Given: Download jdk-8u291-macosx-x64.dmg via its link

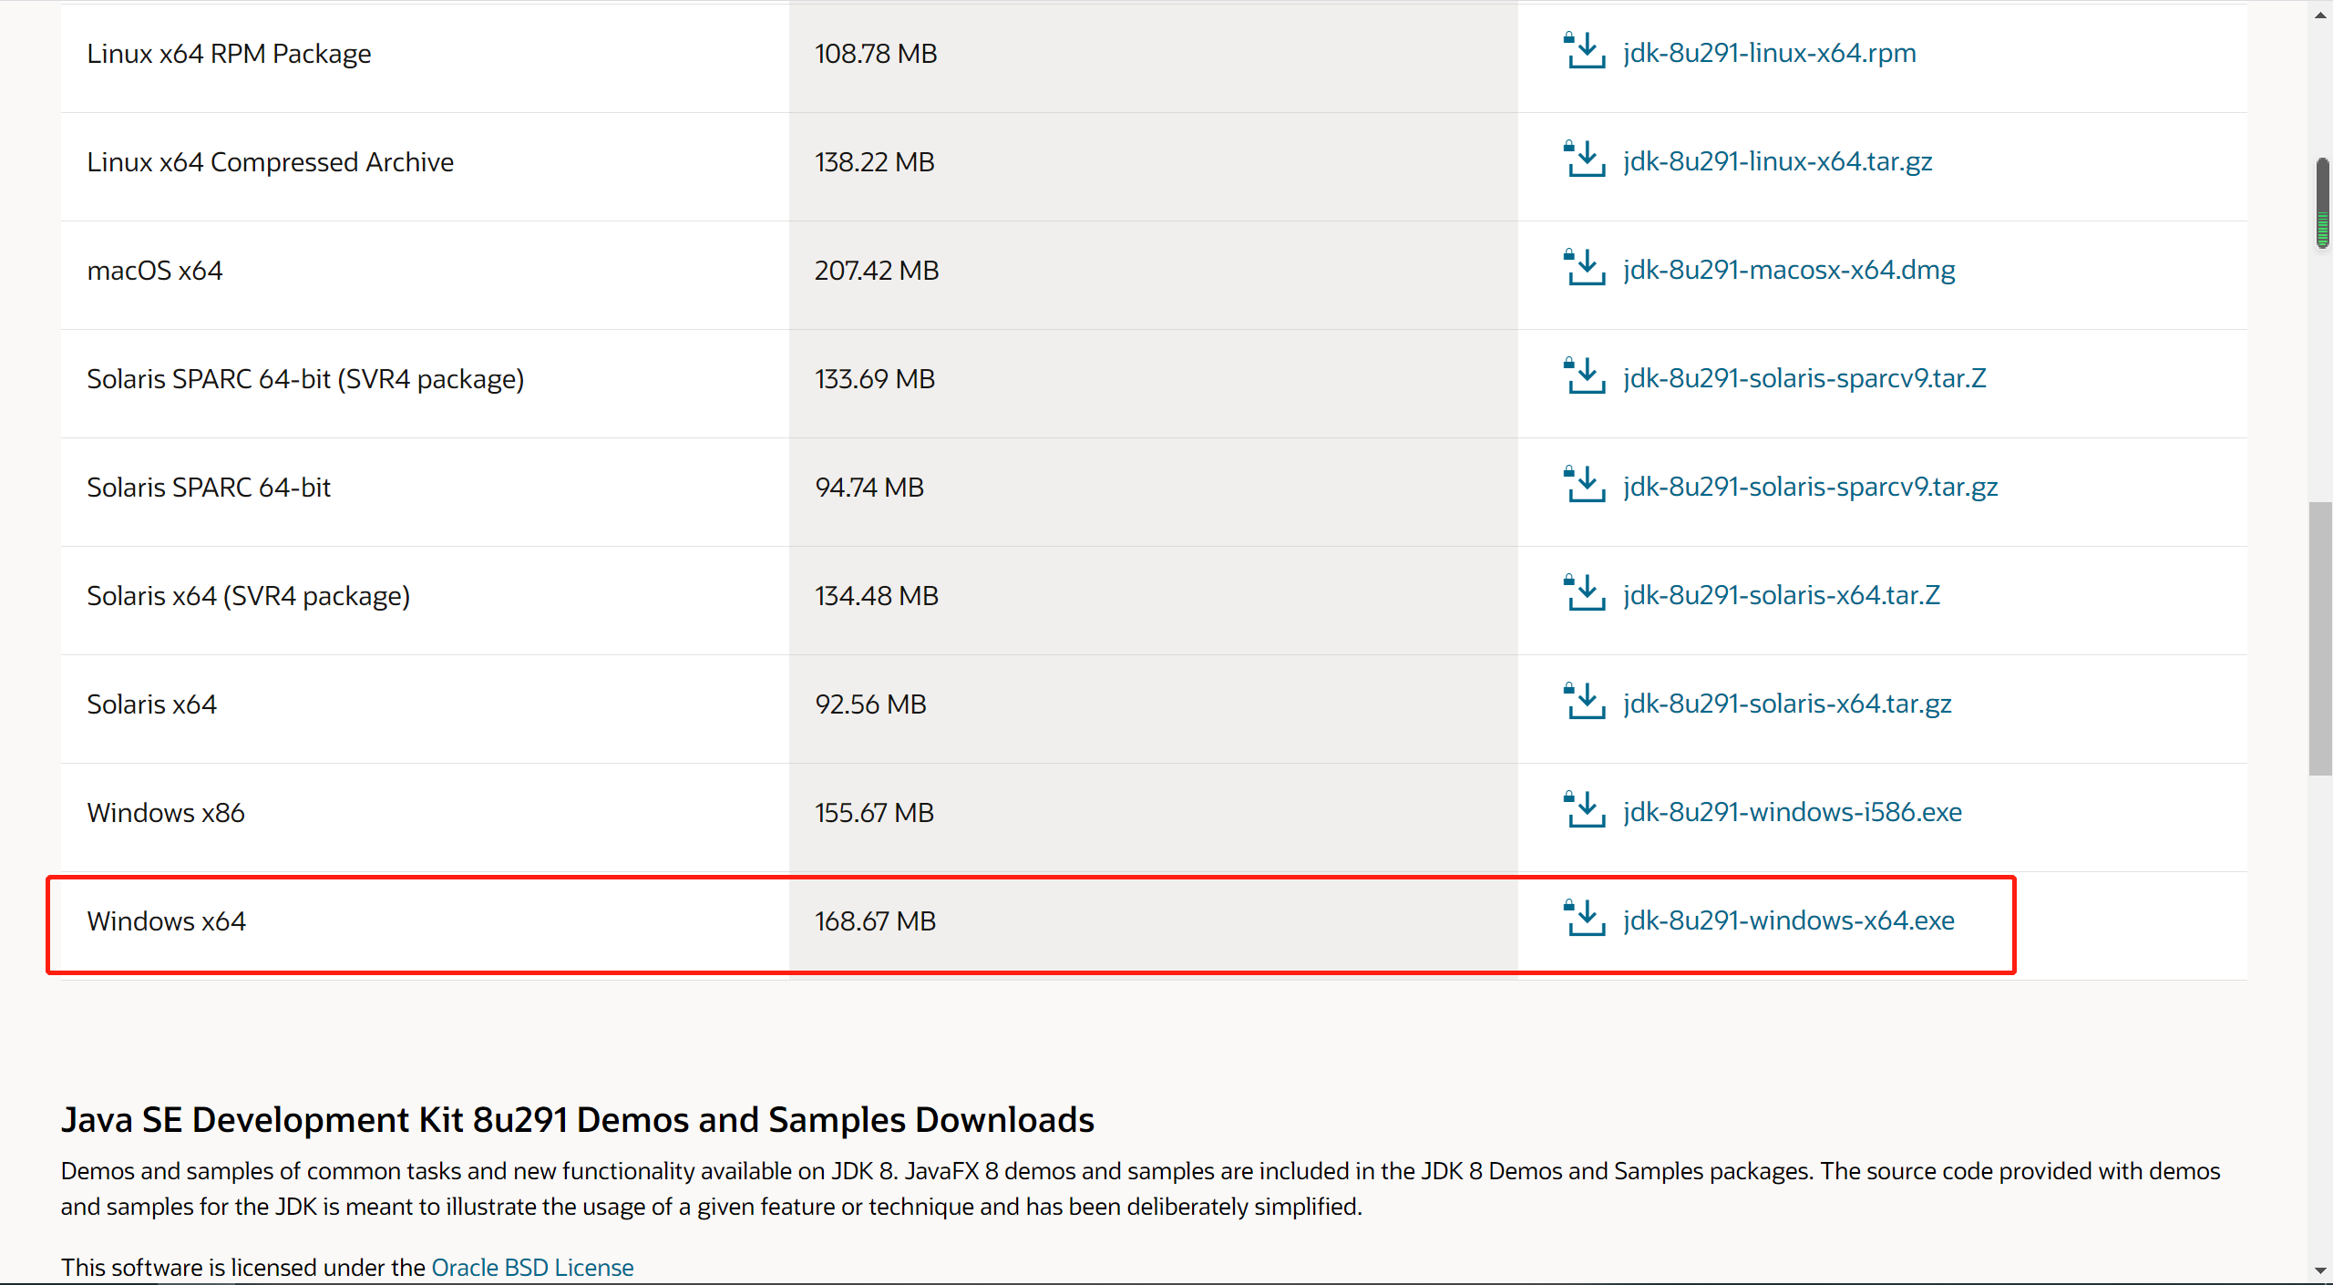Looking at the screenshot, I should (x=1788, y=270).
